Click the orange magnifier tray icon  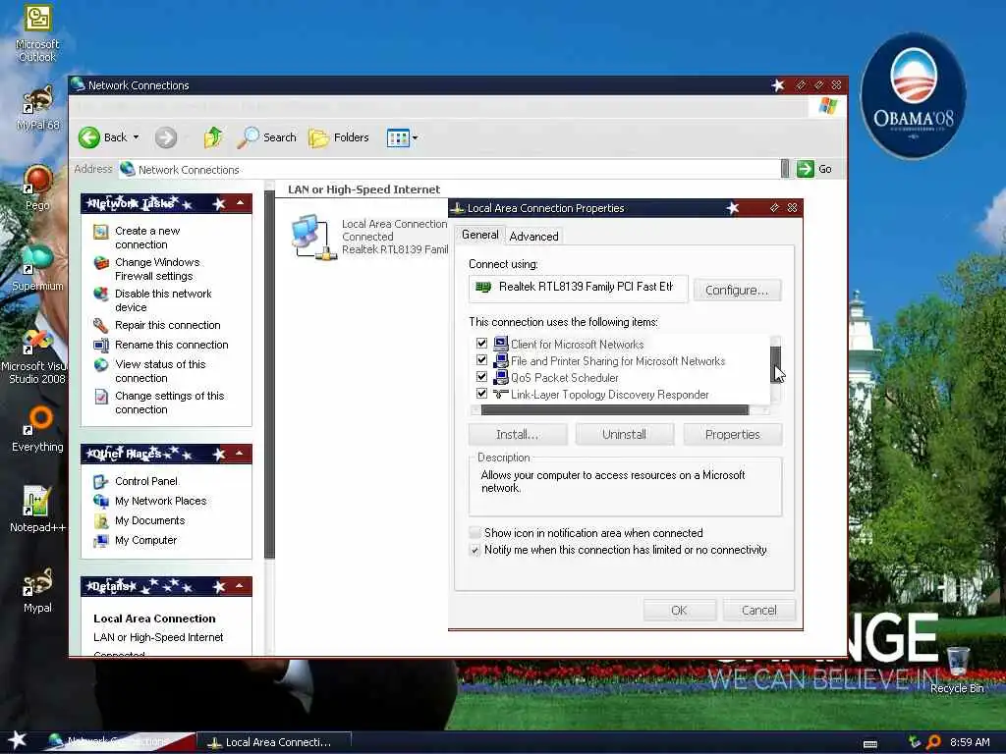point(933,742)
